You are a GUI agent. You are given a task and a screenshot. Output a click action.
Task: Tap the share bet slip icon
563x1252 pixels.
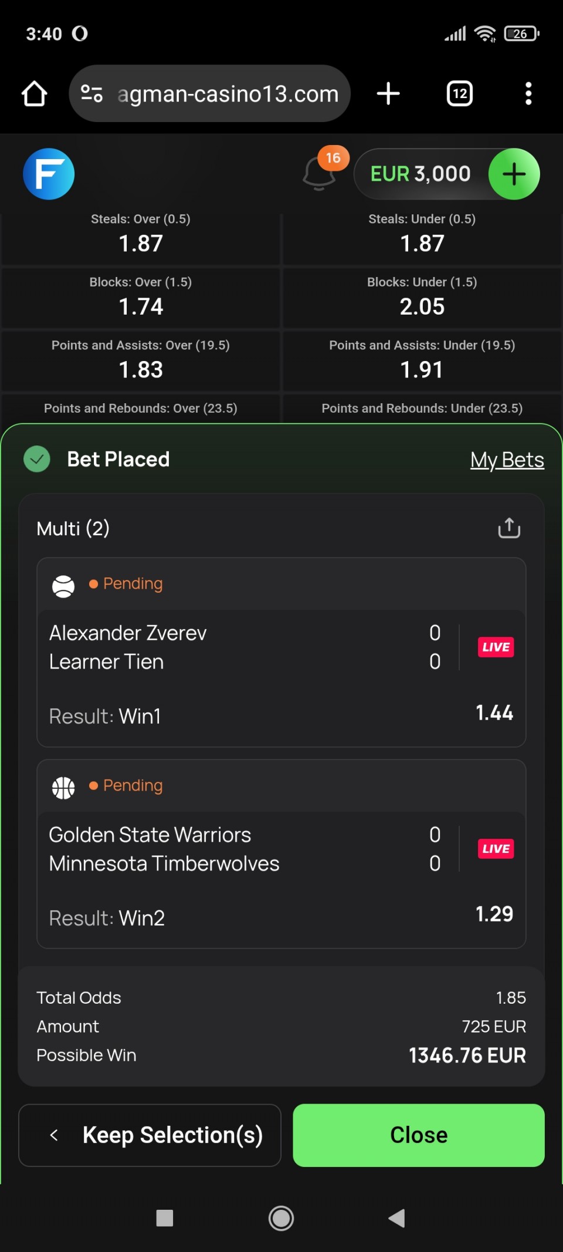click(509, 528)
